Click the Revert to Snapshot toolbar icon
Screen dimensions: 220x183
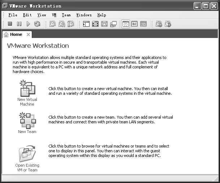(62, 24)
